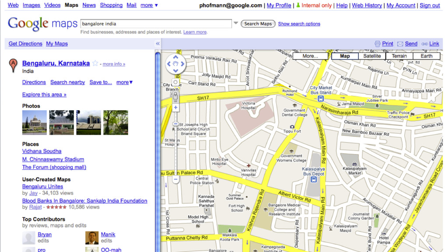Click the red marker A pin icon
Screen dimensions: 448x252
[13, 66]
